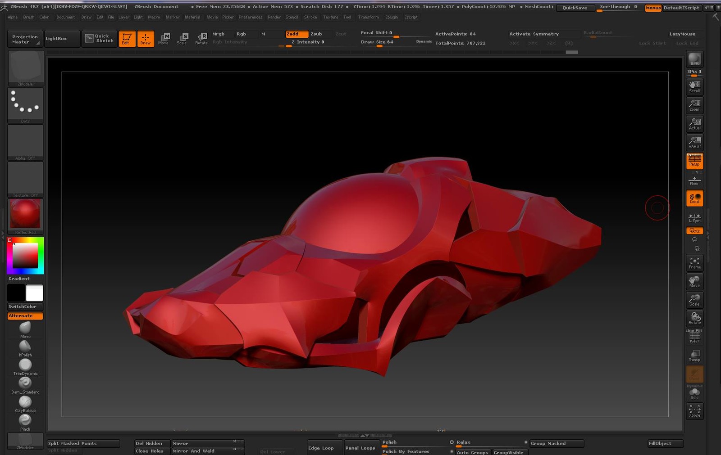721x455 pixels.
Task: Open the Document menu
Action: coord(66,17)
